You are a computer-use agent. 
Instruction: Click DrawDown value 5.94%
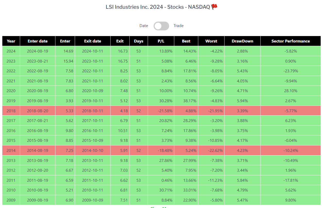[x=243, y=101]
